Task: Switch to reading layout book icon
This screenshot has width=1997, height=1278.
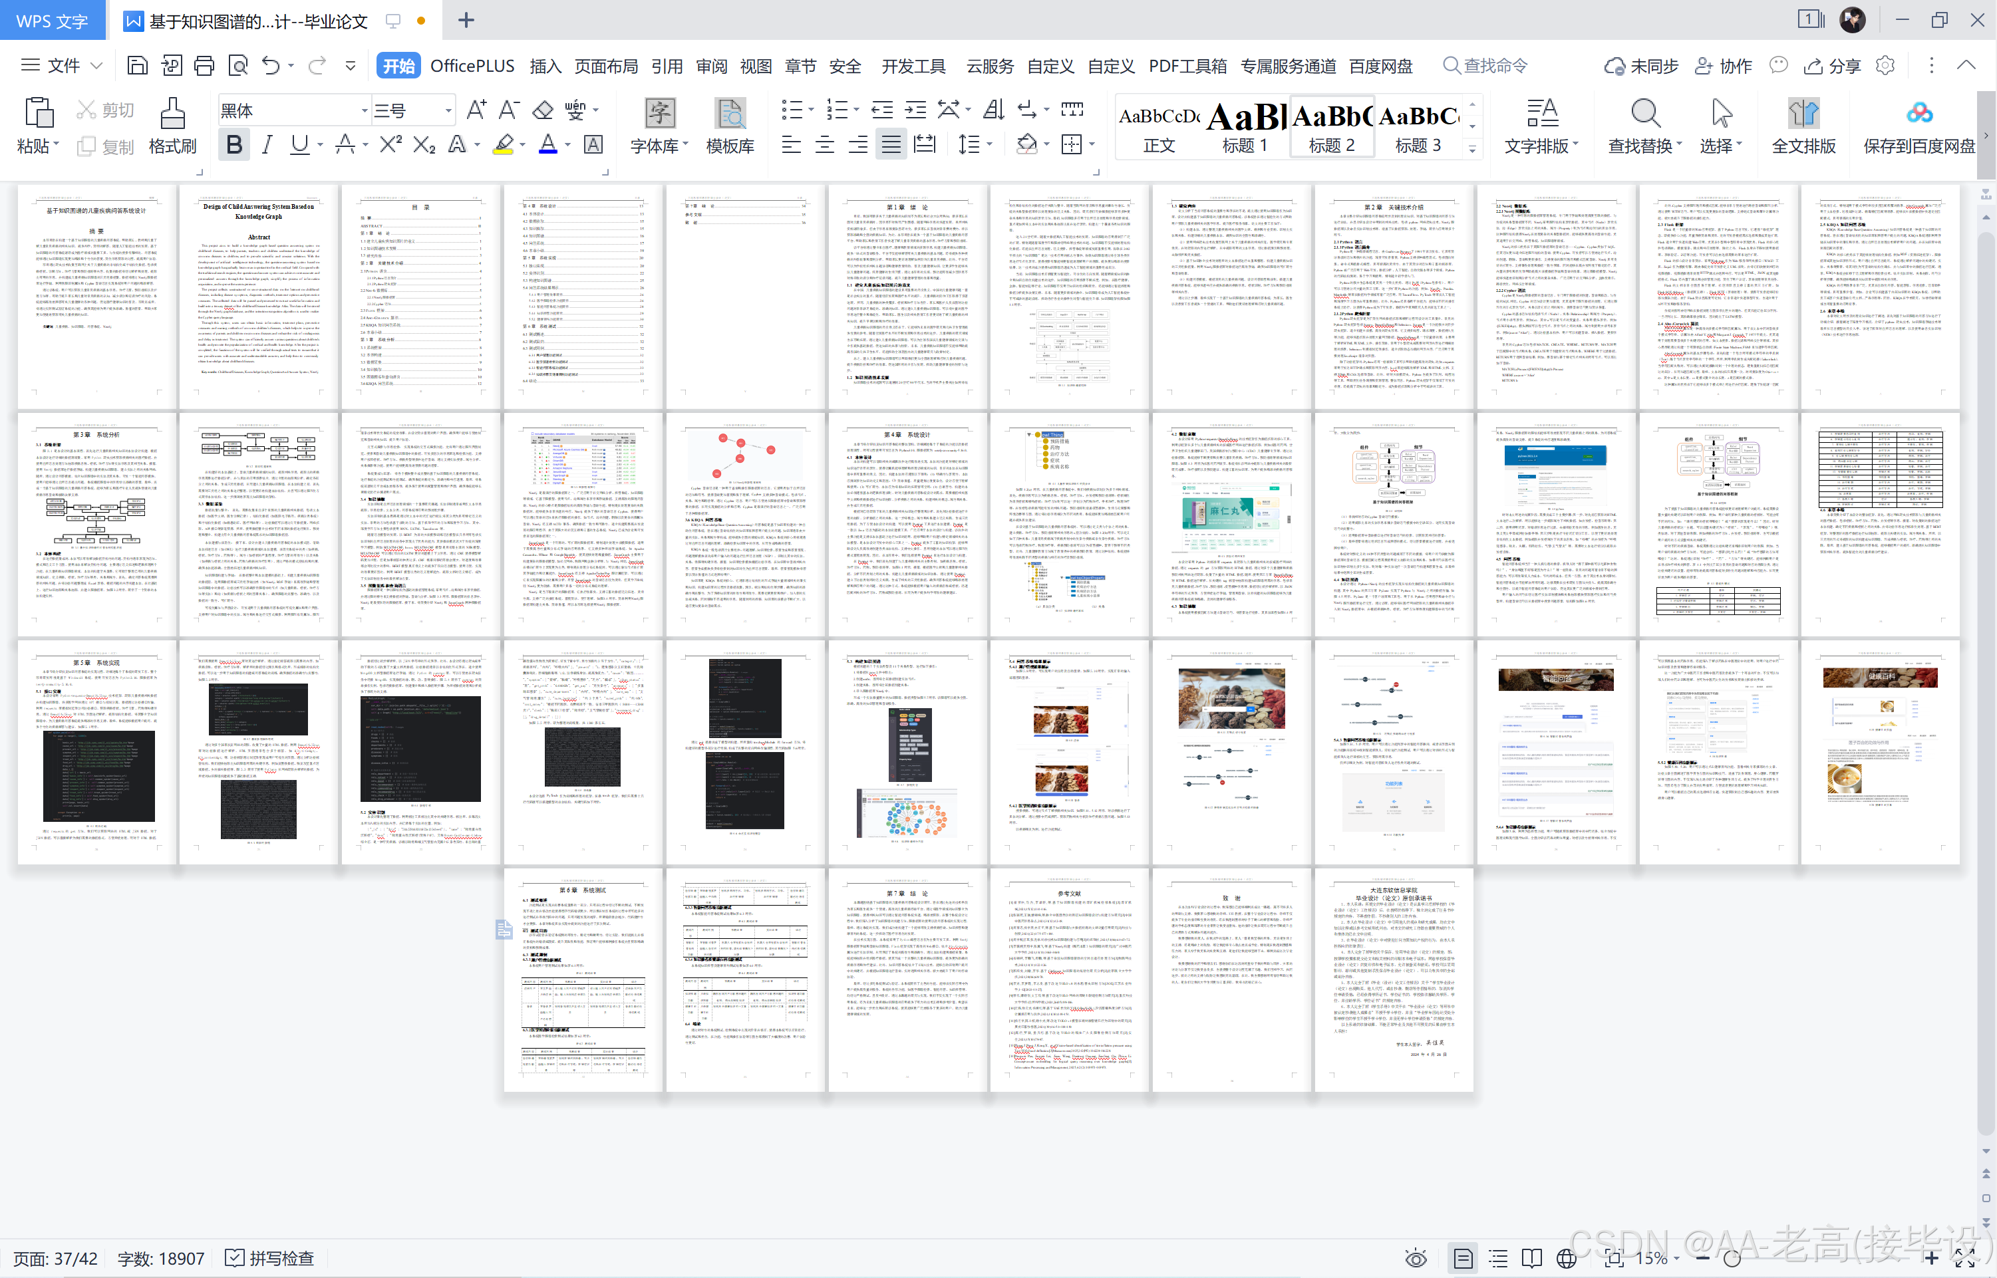Action: 1531,1258
